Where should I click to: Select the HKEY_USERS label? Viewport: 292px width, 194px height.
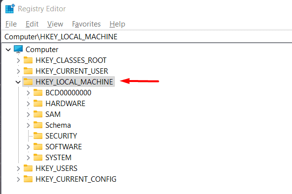pos(56,168)
